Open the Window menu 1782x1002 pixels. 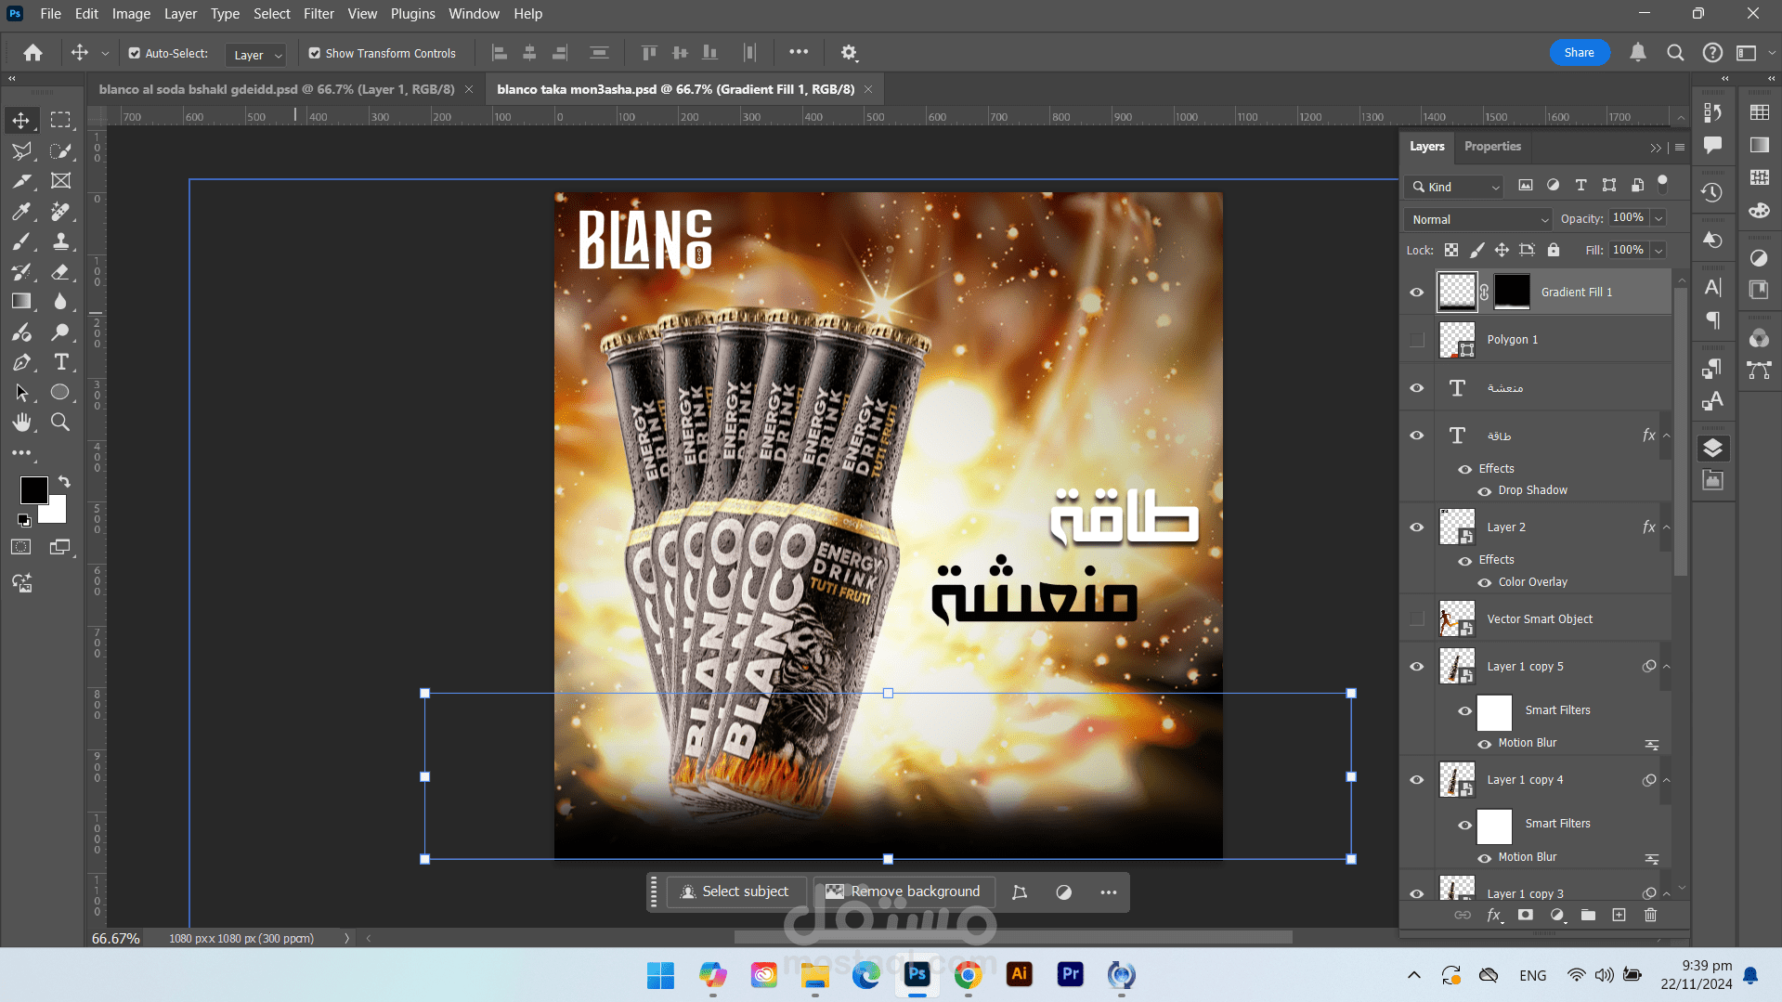coord(474,14)
